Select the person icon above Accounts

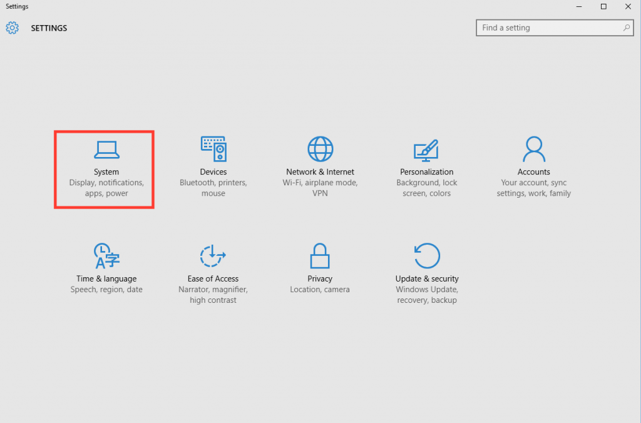point(533,149)
